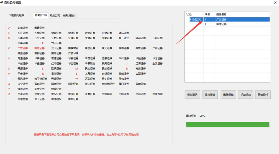Choose 新时代证券 broker
The image size is (279, 154).
coord(108,84)
